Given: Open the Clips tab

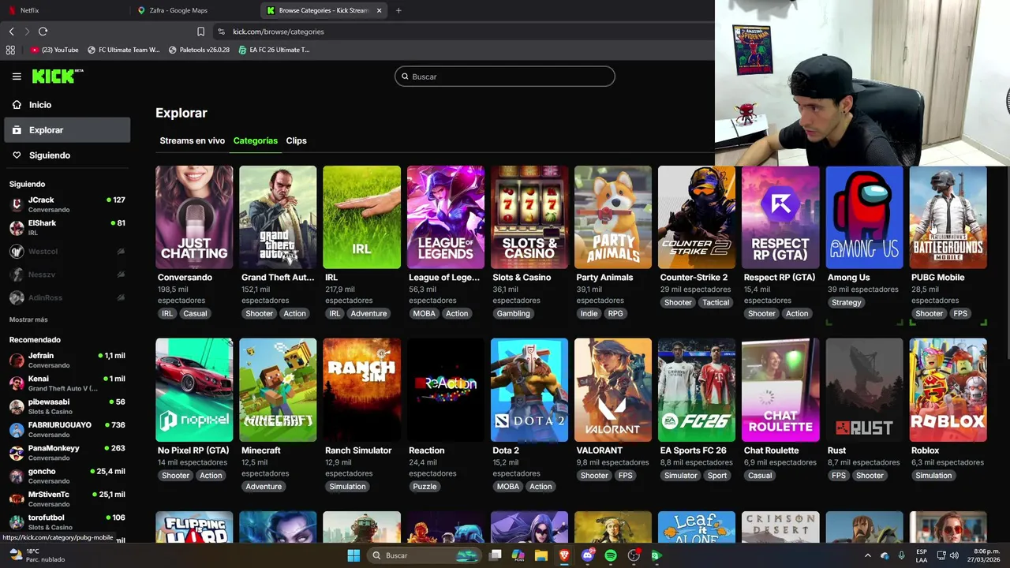Looking at the screenshot, I should coord(296,140).
